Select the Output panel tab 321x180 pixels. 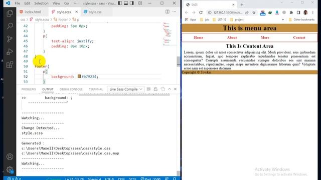tap(48, 89)
